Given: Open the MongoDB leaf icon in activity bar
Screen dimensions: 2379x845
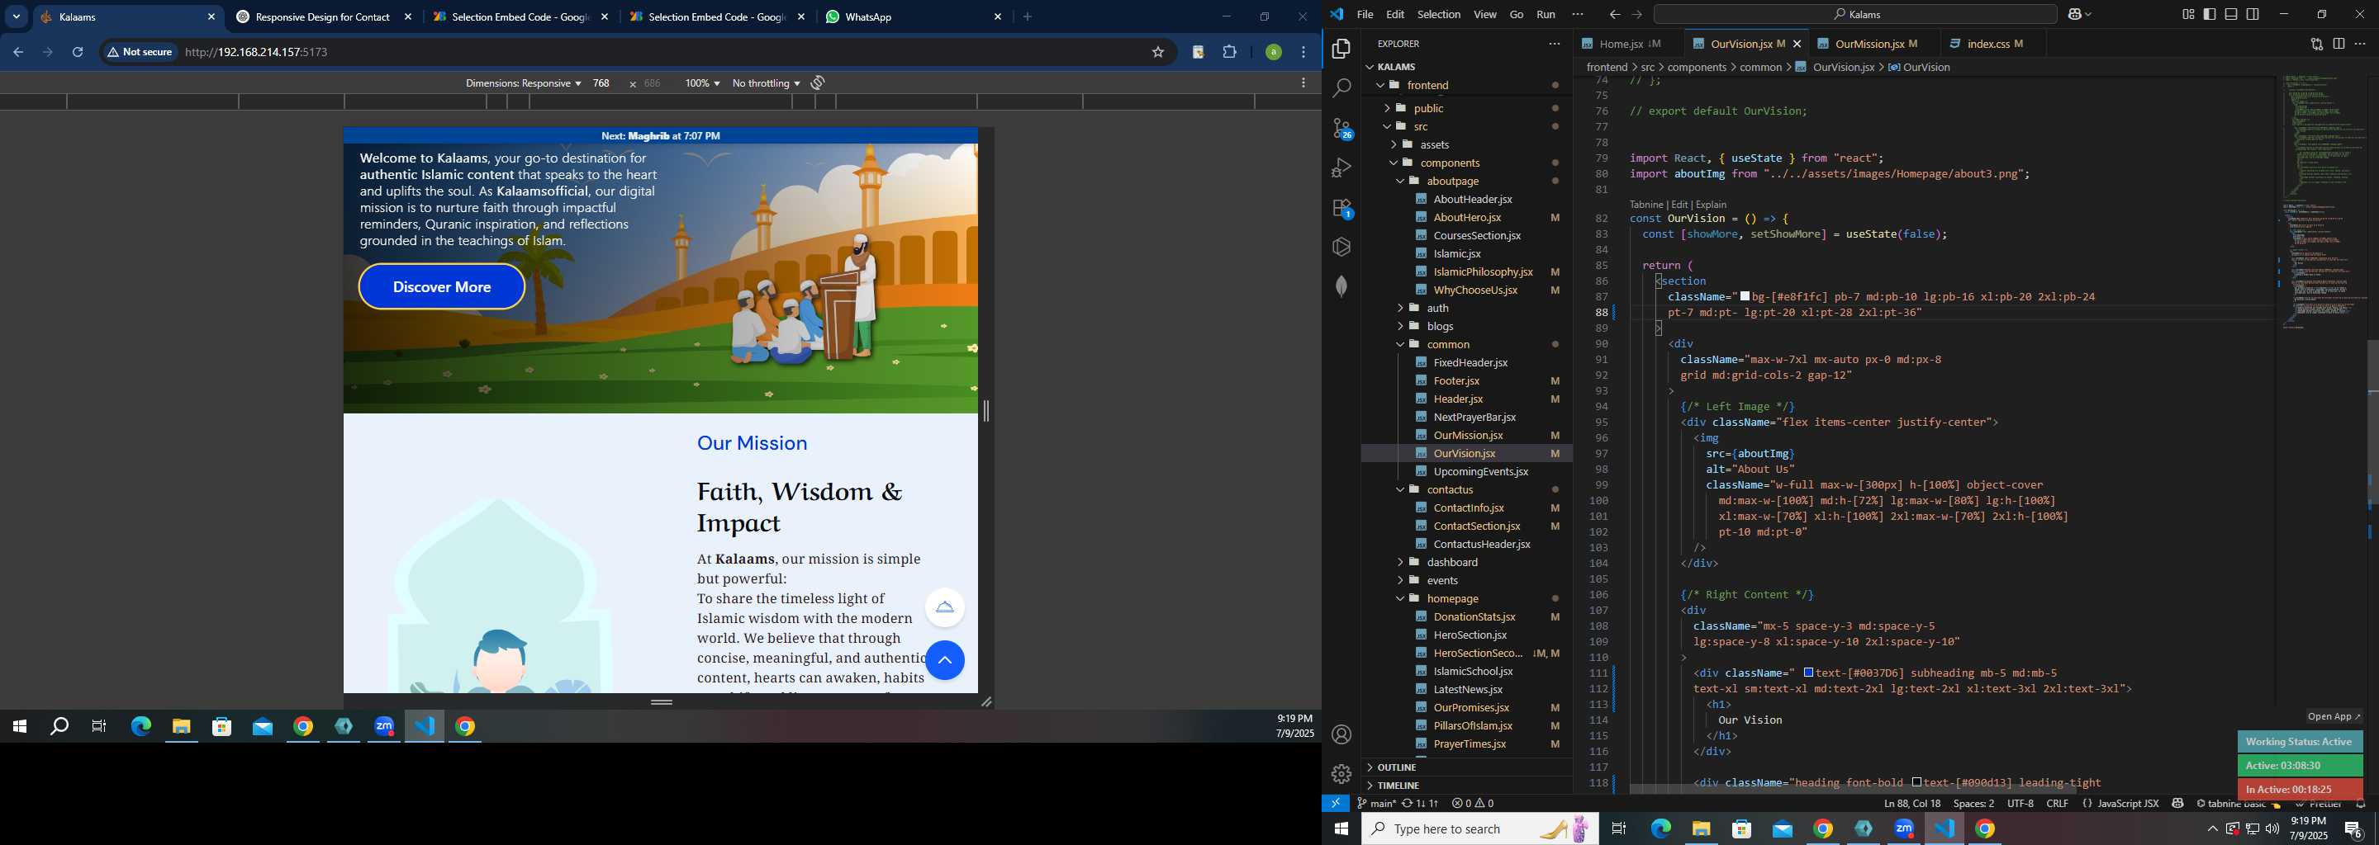Looking at the screenshot, I should tap(1341, 286).
